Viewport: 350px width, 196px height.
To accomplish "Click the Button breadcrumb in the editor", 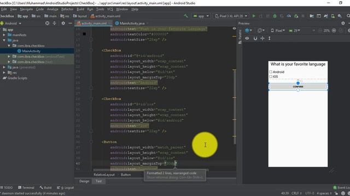I will point(126,175).
